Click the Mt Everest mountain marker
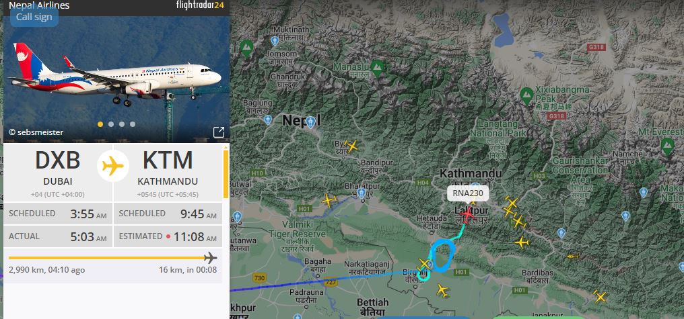 667,145
